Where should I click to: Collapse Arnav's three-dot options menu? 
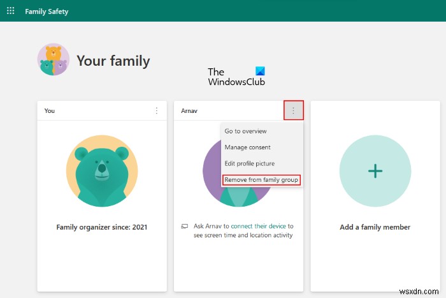click(294, 110)
